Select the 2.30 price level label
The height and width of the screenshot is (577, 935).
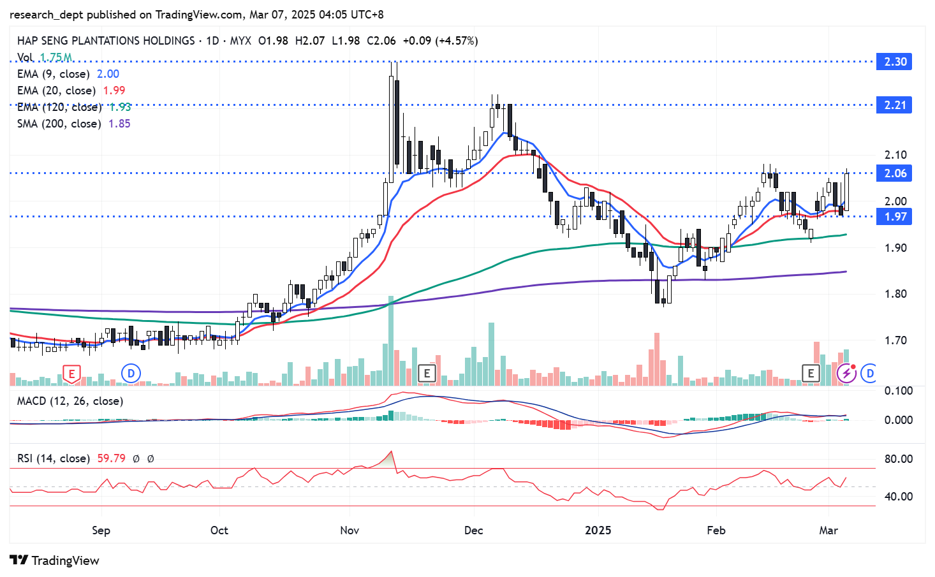pos(894,62)
